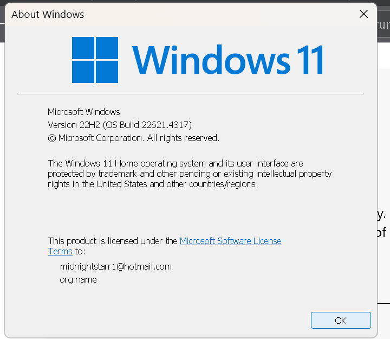390x339 pixels.
Task: Open the Microsoft Software License link
Action: (x=231, y=241)
